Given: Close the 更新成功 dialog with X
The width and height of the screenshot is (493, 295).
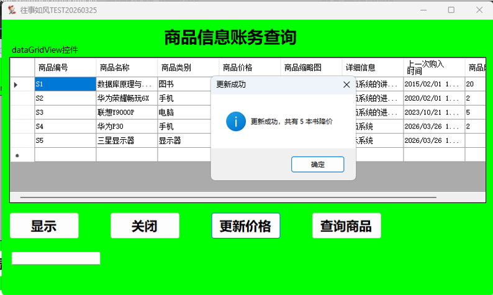Looking at the screenshot, I should (x=346, y=84).
